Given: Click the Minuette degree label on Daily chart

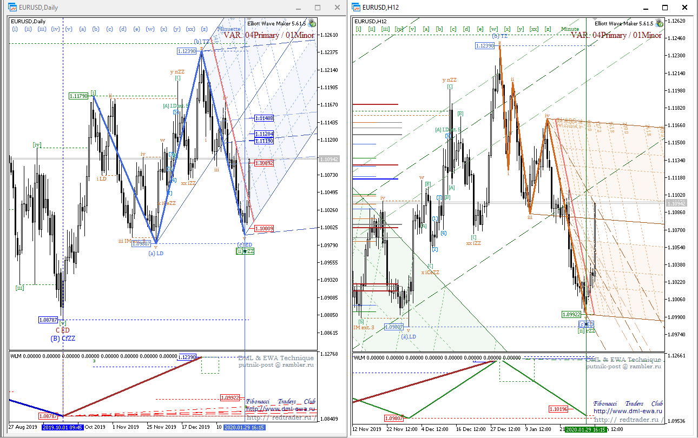Looking at the screenshot, I should [229, 29].
